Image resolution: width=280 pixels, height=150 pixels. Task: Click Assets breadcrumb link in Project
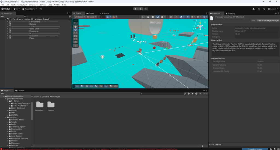pyautogui.click(x=36, y=97)
